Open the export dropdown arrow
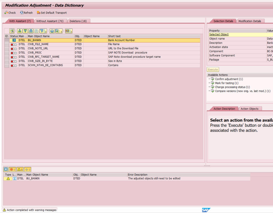273x213 pixels. 61,31
